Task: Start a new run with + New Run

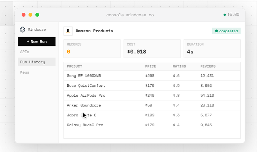Action: click(37, 42)
